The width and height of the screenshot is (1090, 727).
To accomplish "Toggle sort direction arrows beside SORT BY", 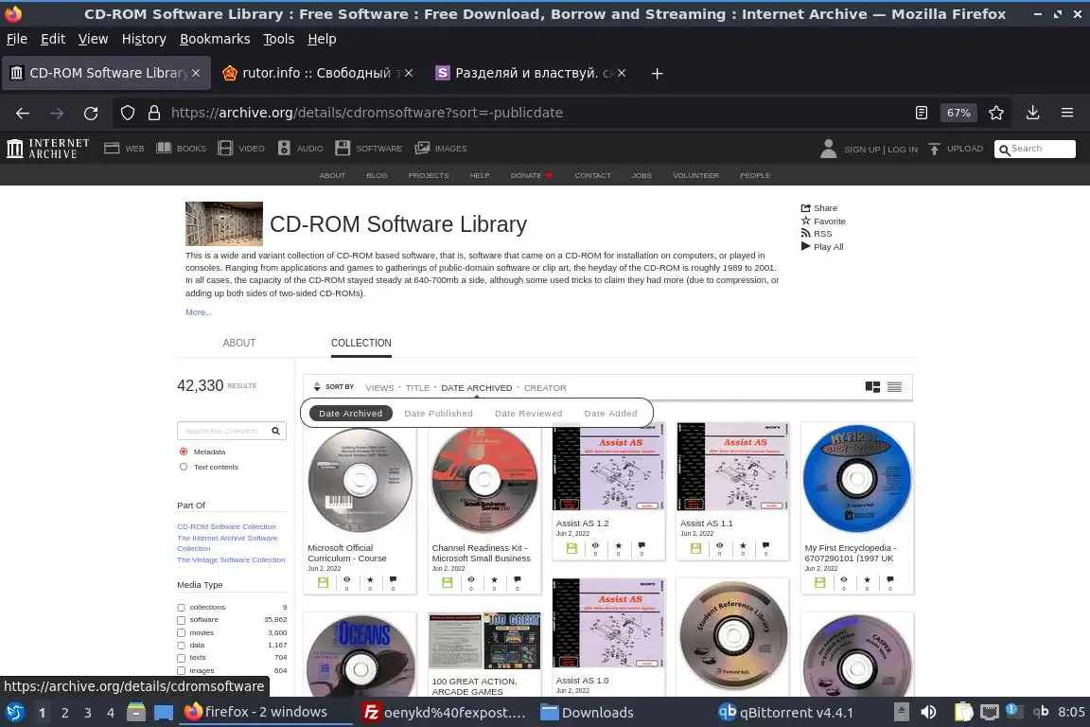I will (x=317, y=387).
